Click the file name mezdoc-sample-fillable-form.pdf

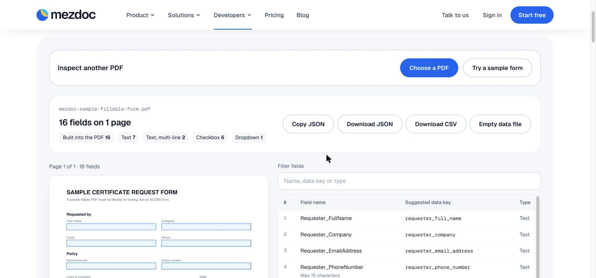[x=104, y=109]
